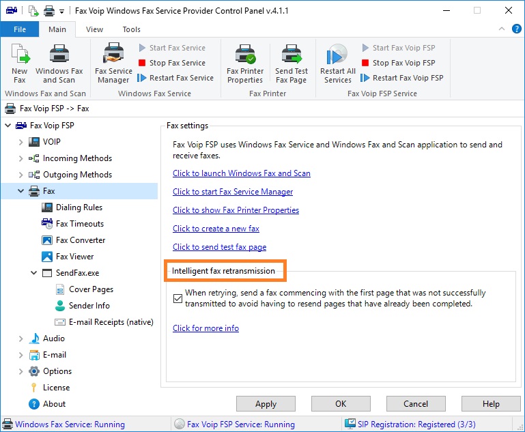Click Restart Fax Voip FSP
Screen dimensions: 525x432
[402, 78]
